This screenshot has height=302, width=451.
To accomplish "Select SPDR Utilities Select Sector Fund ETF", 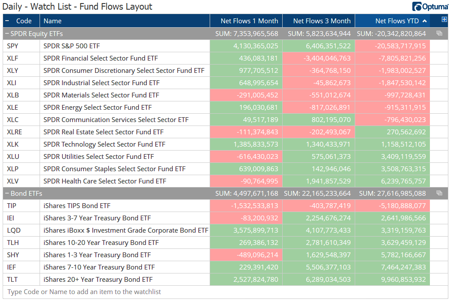I will point(98,157).
